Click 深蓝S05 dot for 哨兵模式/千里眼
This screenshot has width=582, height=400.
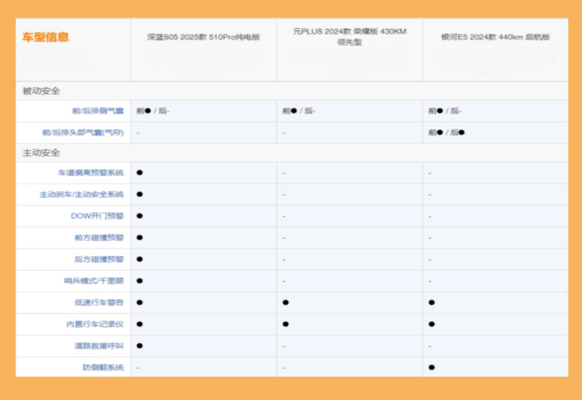click(140, 281)
